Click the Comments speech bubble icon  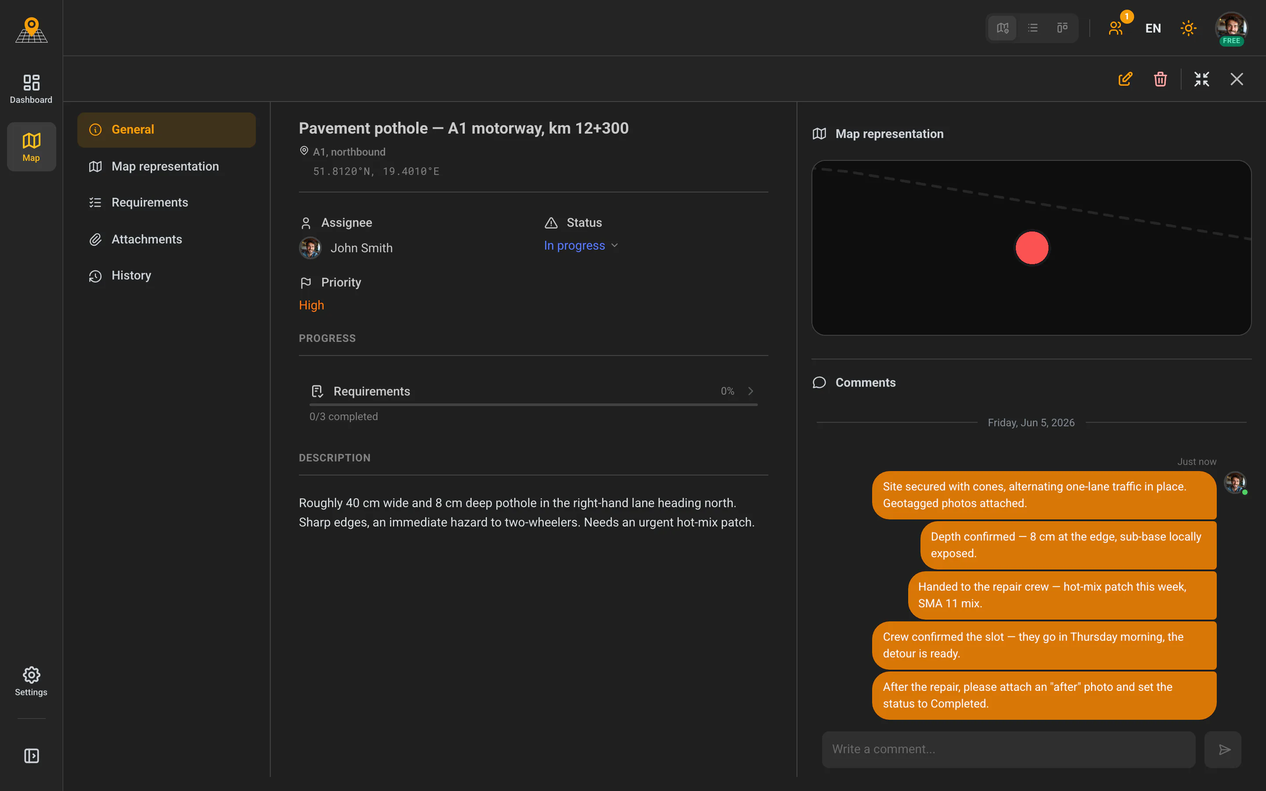point(819,382)
